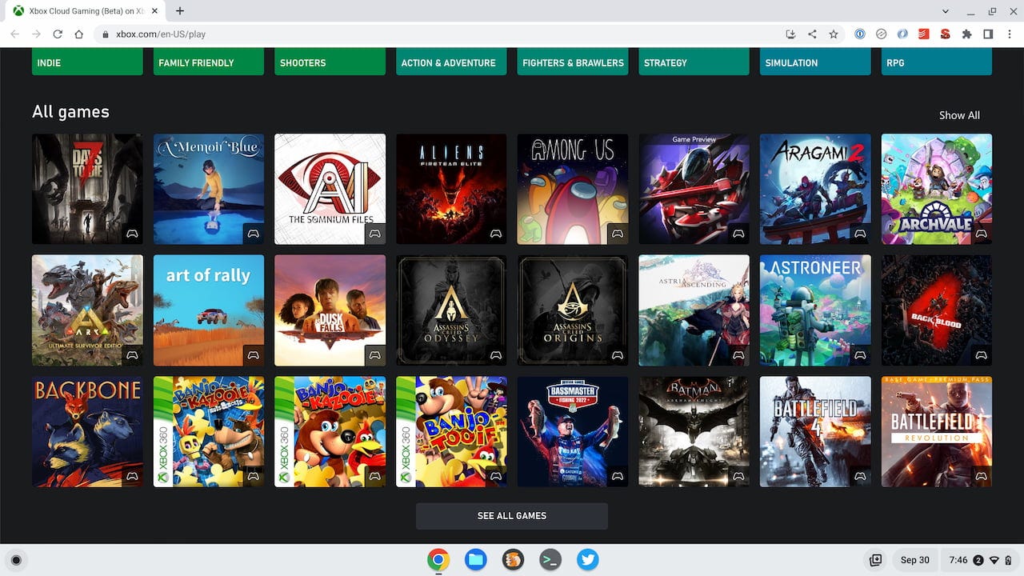Open the Twitter app on the shelf

click(x=588, y=560)
